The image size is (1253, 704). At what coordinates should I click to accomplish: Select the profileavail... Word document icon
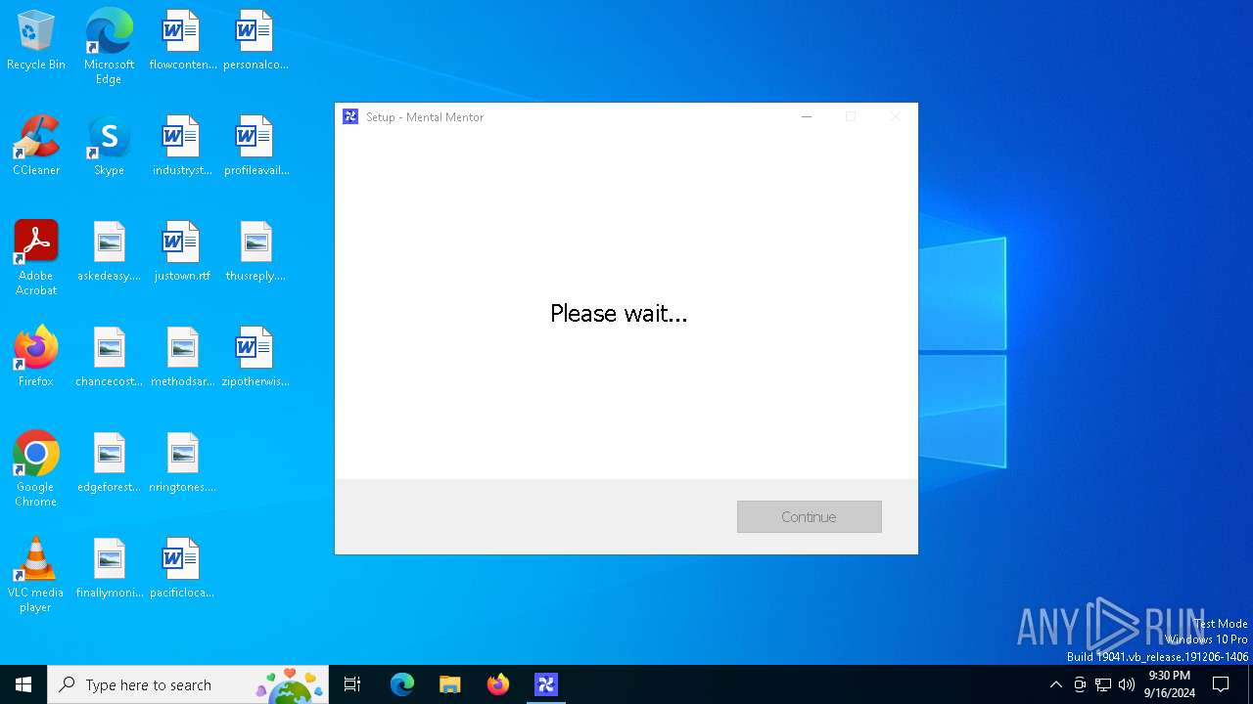(255, 146)
